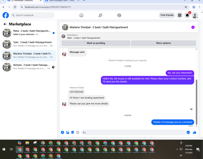Click 'Thanks i'il message you in a moment' bubble

pos(173,122)
